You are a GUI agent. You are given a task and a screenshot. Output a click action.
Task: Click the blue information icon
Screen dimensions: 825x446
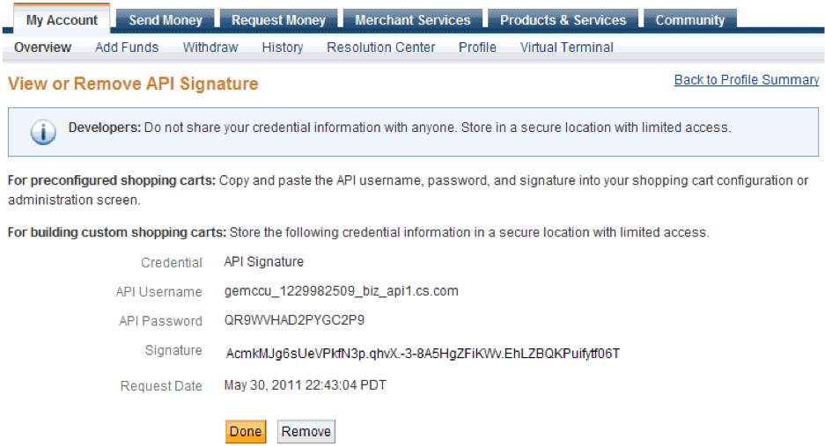[x=43, y=131]
